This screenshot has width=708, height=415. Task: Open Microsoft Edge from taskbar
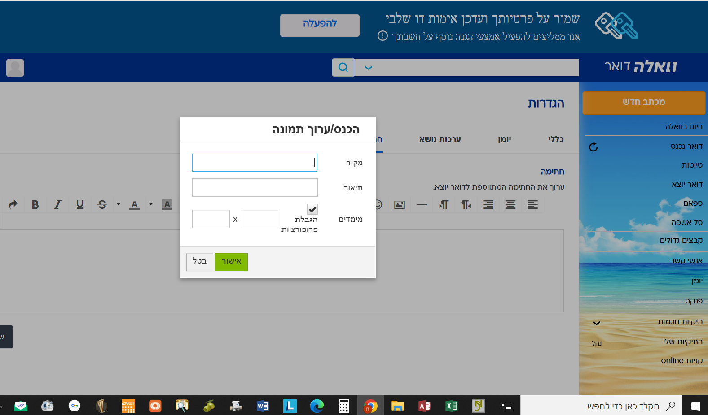(x=317, y=406)
